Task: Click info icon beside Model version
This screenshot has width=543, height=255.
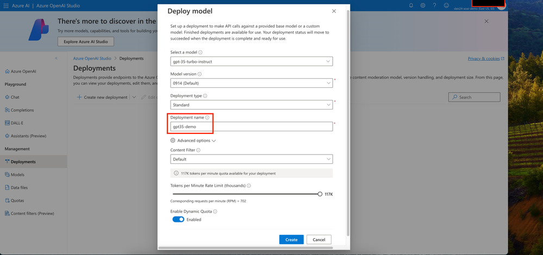Action: 200,74
